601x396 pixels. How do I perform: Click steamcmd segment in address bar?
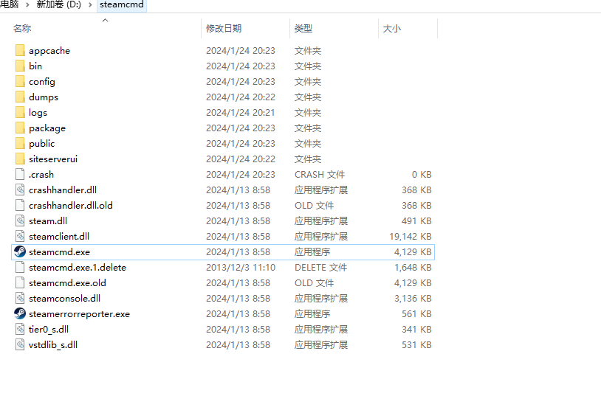click(122, 4)
